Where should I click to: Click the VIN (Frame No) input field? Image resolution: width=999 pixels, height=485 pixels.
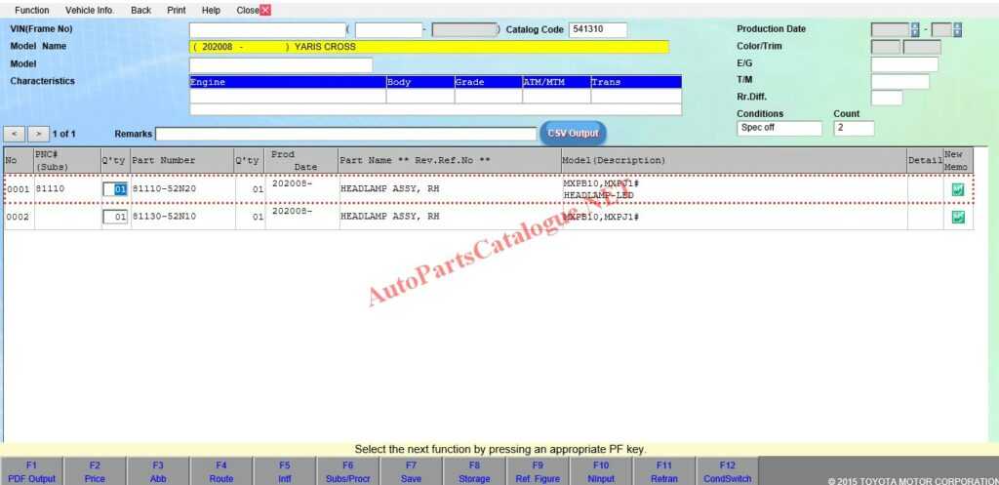pyautogui.click(x=267, y=30)
